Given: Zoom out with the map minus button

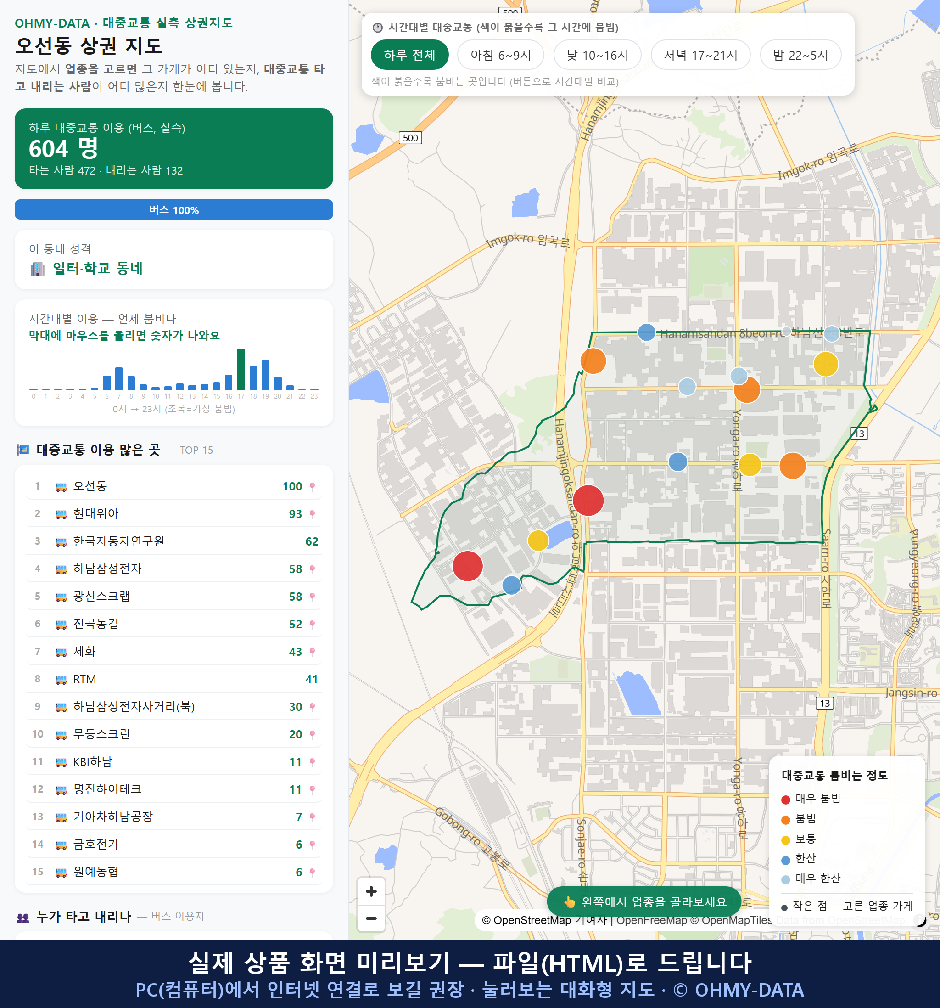Looking at the screenshot, I should pyautogui.click(x=371, y=918).
